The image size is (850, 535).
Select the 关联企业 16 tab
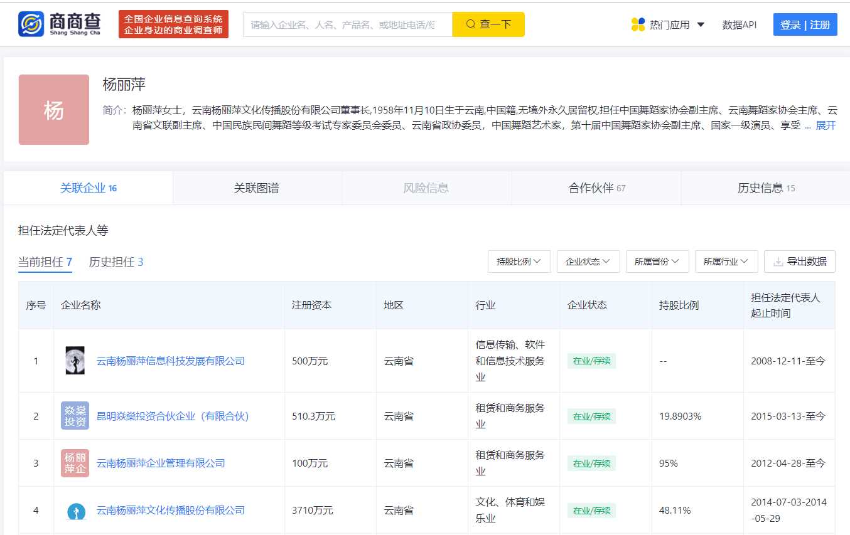[89, 188]
